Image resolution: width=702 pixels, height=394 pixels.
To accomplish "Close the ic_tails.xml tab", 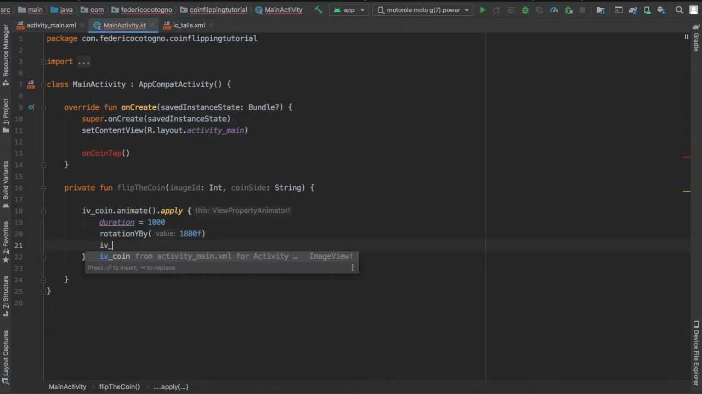I will tap(211, 25).
